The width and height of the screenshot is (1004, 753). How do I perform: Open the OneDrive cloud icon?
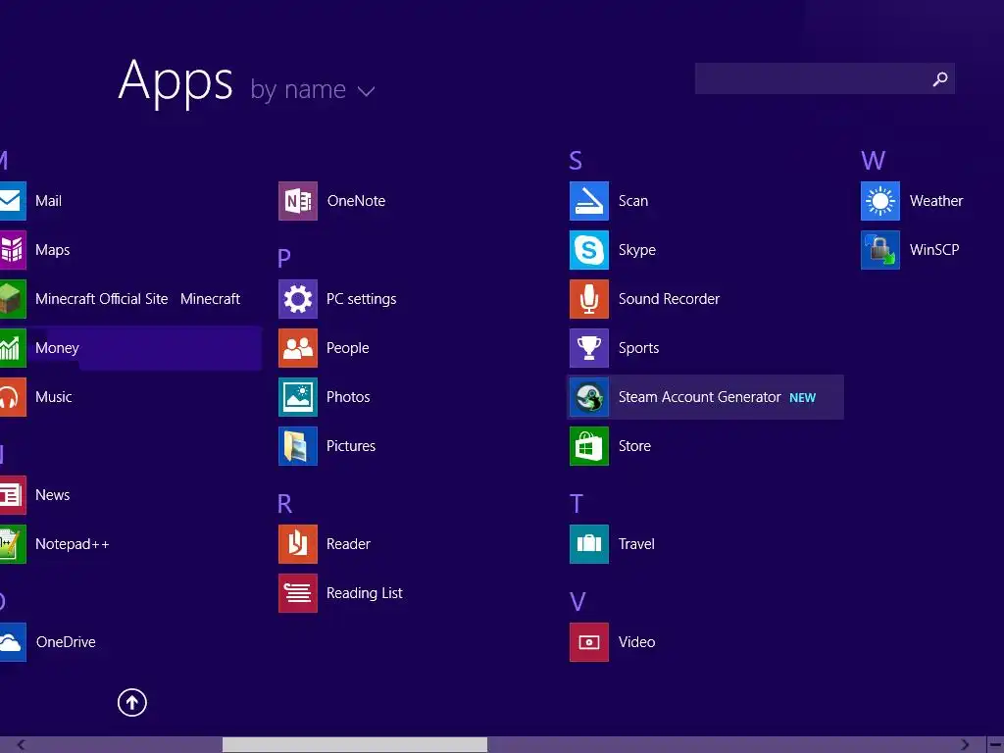(13, 642)
